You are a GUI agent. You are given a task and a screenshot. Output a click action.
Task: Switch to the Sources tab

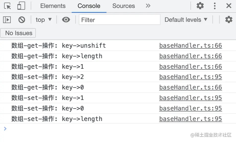(x=124, y=6)
